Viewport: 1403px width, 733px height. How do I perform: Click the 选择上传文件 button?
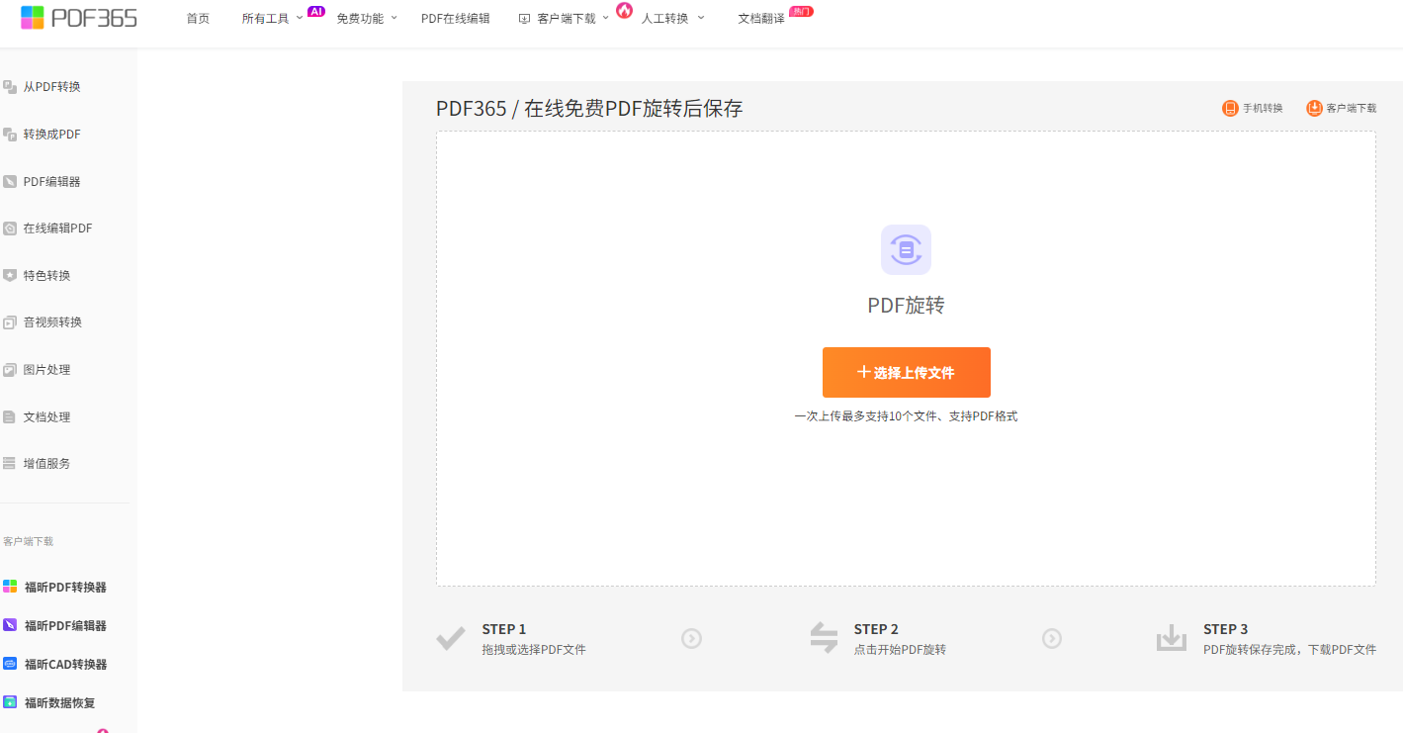click(x=906, y=372)
